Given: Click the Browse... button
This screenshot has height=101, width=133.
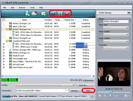Looking at the screenshot, I should [75, 91].
